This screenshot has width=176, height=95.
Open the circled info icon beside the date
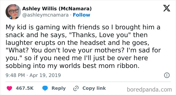pyautogui.click(x=167, y=75)
